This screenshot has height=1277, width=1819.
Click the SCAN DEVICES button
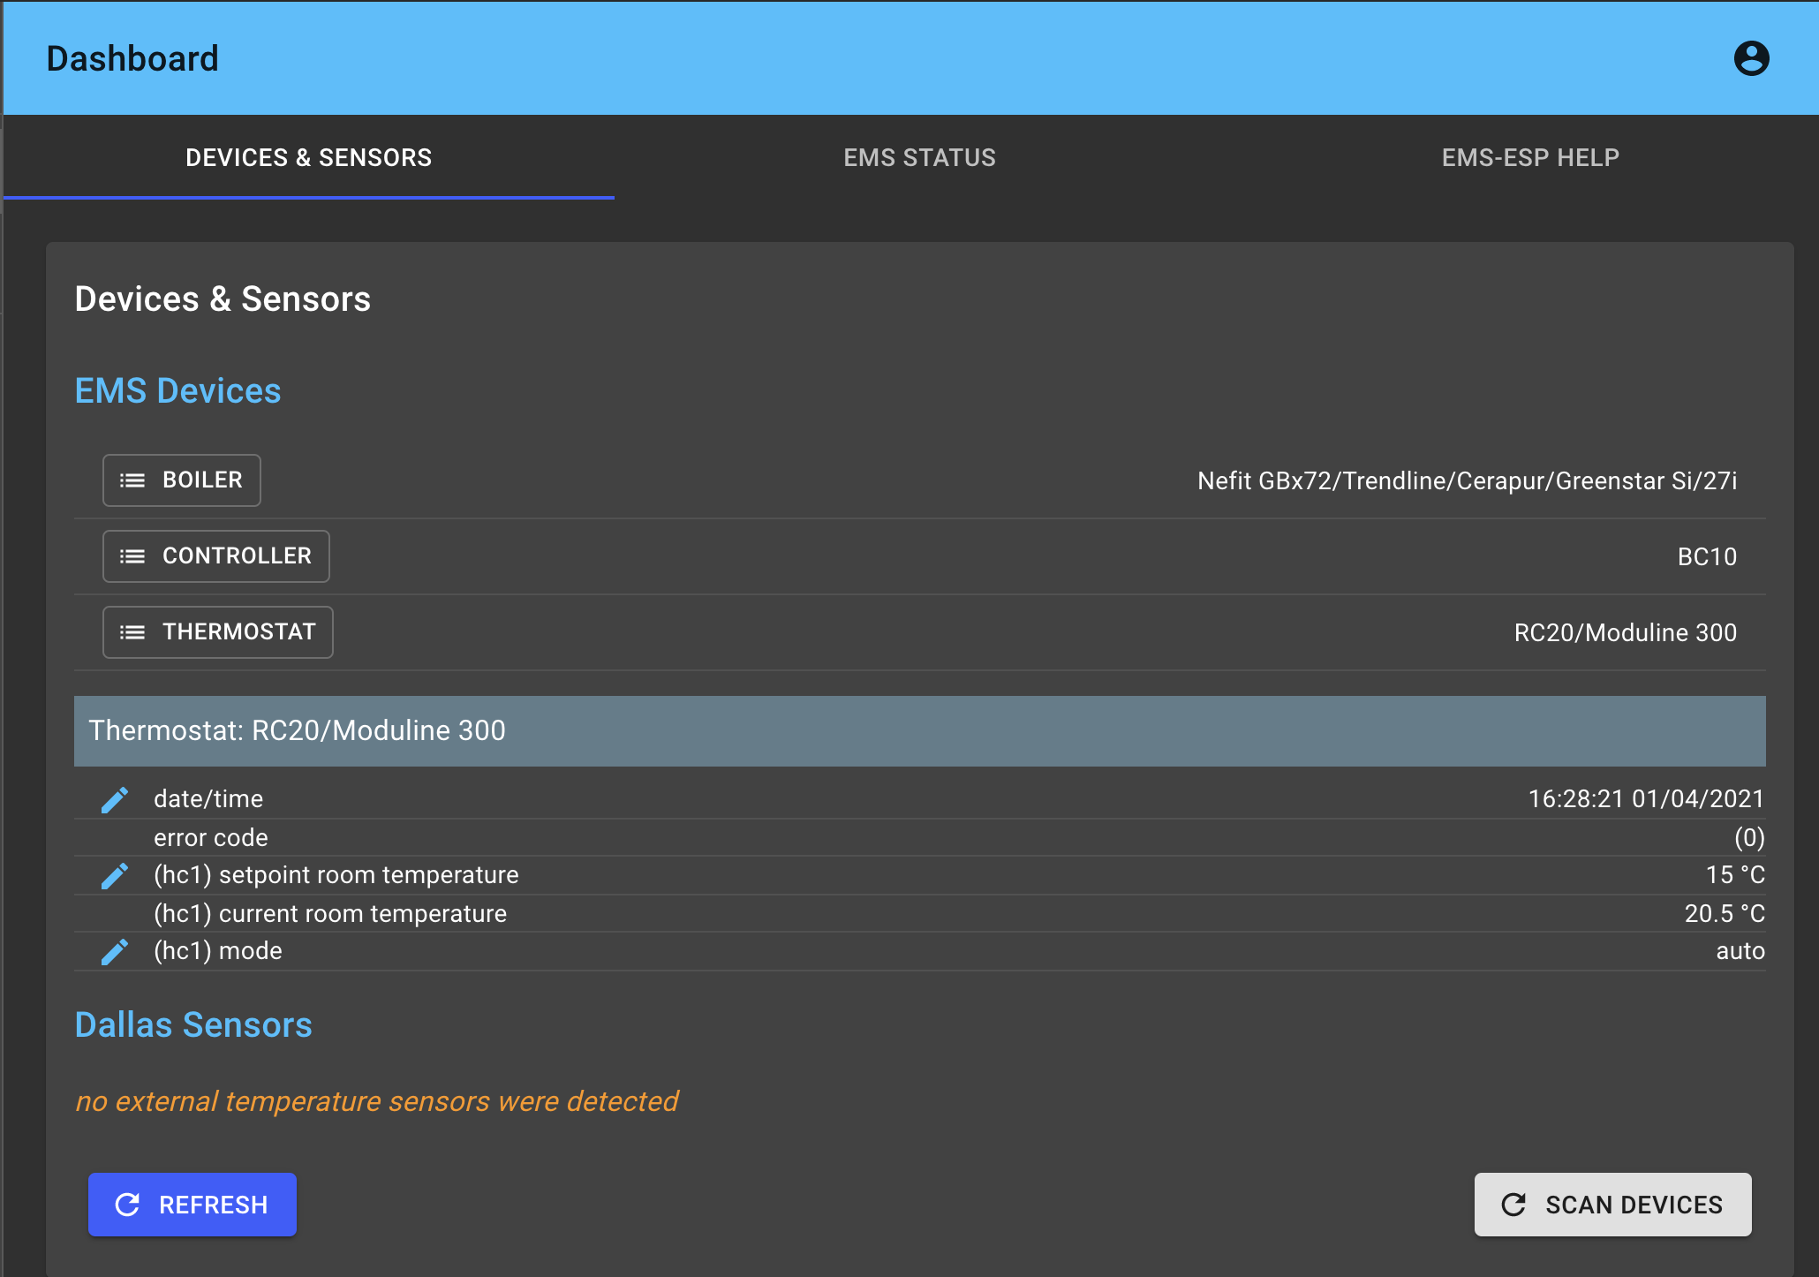tap(1611, 1205)
